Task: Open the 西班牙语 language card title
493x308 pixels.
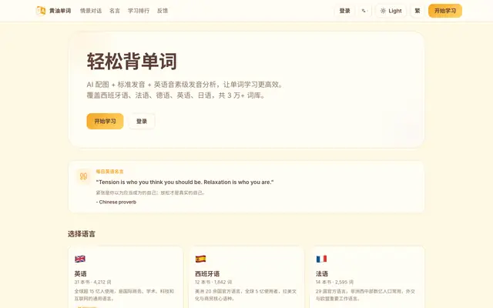Action: click(207, 273)
